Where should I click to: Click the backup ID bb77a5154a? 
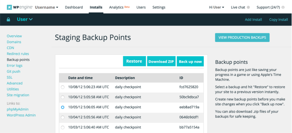(189, 127)
